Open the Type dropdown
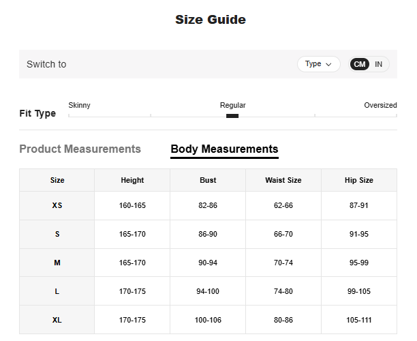This screenshot has width=417, height=341. pyautogui.click(x=318, y=64)
